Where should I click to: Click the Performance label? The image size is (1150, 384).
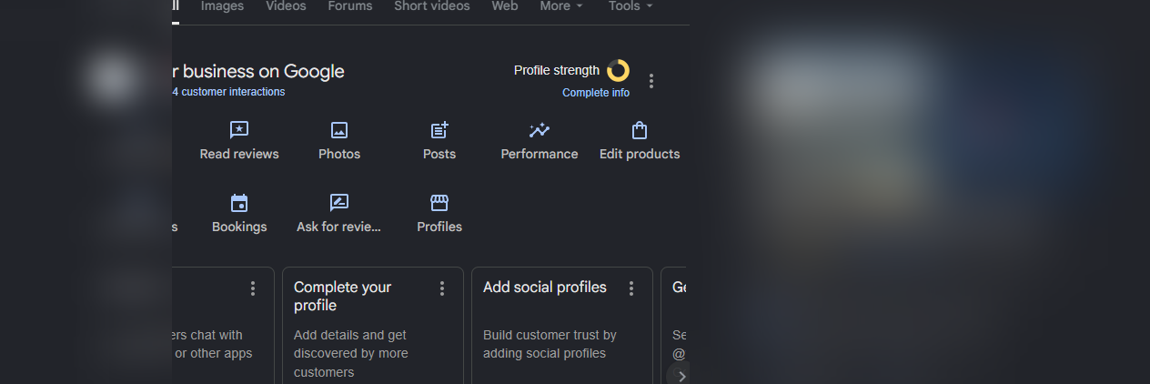(540, 154)
